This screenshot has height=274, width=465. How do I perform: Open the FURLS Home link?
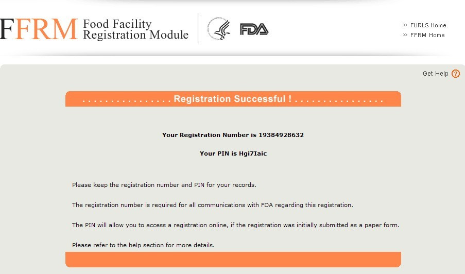pyautogui.click(x=428, y=25)
